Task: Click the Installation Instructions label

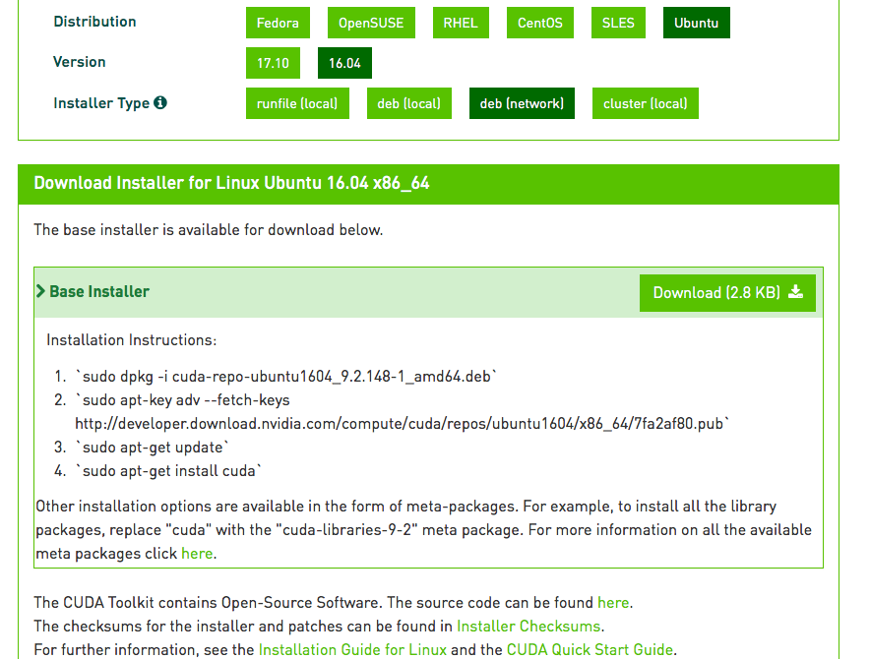Action: coord(132,340)
